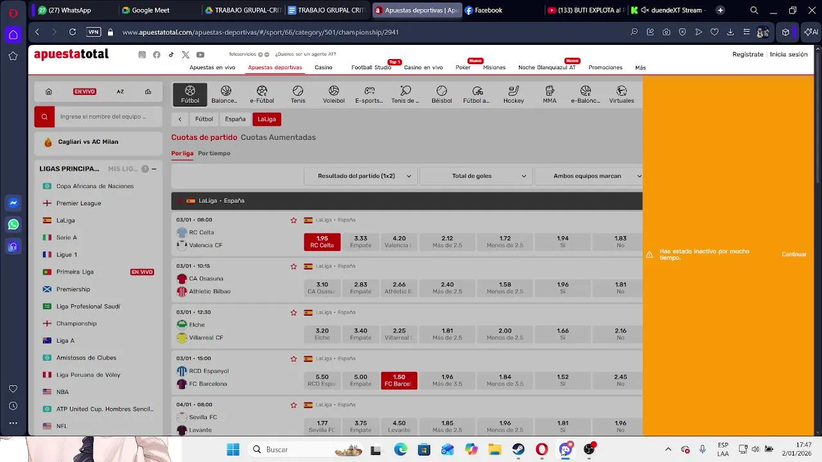
Task: Go to the sidebar home icon
Action: [x=48, y=92]
